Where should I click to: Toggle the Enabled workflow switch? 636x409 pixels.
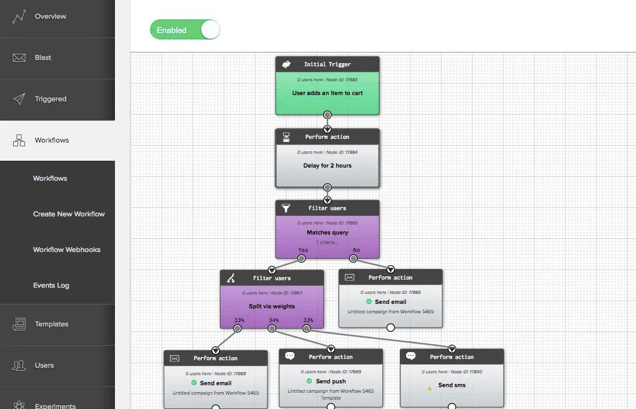(185, 29)
